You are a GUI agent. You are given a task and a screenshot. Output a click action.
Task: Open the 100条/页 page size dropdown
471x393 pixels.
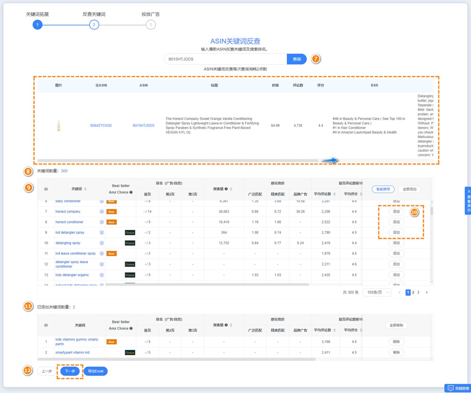point(377,293)
